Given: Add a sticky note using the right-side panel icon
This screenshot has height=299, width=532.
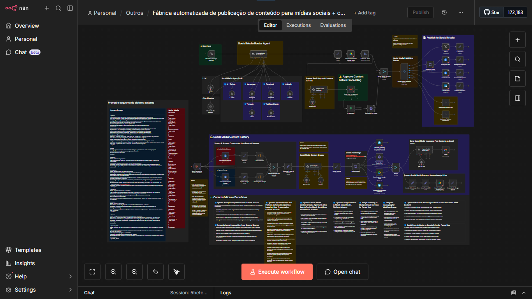Looking at the screenshot, I should [517, 78].
